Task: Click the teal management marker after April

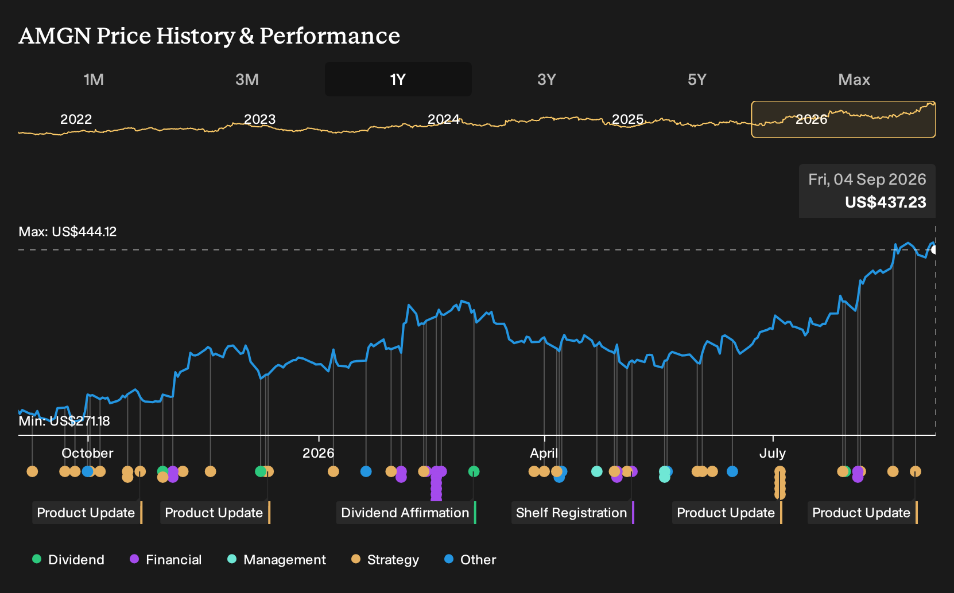Action: (597, 471)
